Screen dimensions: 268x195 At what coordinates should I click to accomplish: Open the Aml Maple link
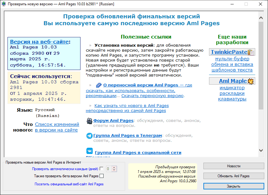(233, 81)
